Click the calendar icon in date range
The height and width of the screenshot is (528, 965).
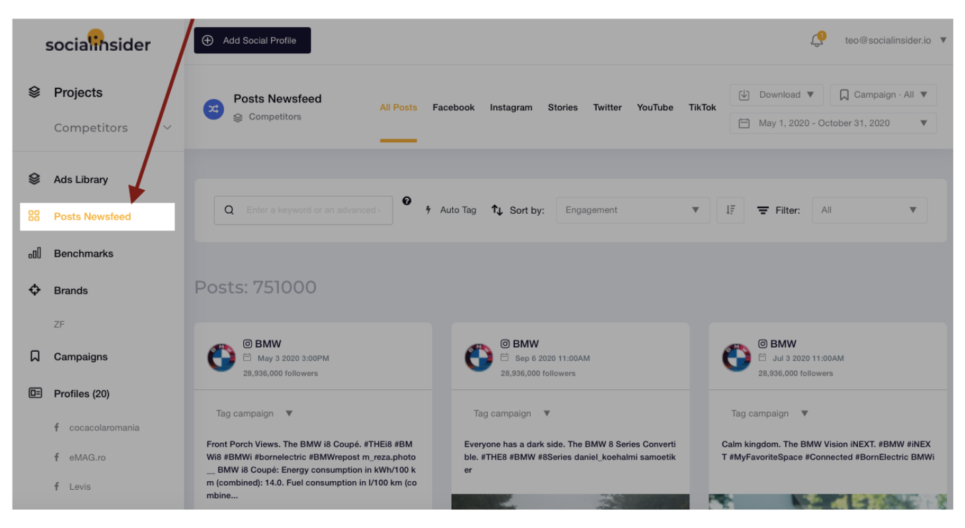pyautogui.click(x=744, y=123)
